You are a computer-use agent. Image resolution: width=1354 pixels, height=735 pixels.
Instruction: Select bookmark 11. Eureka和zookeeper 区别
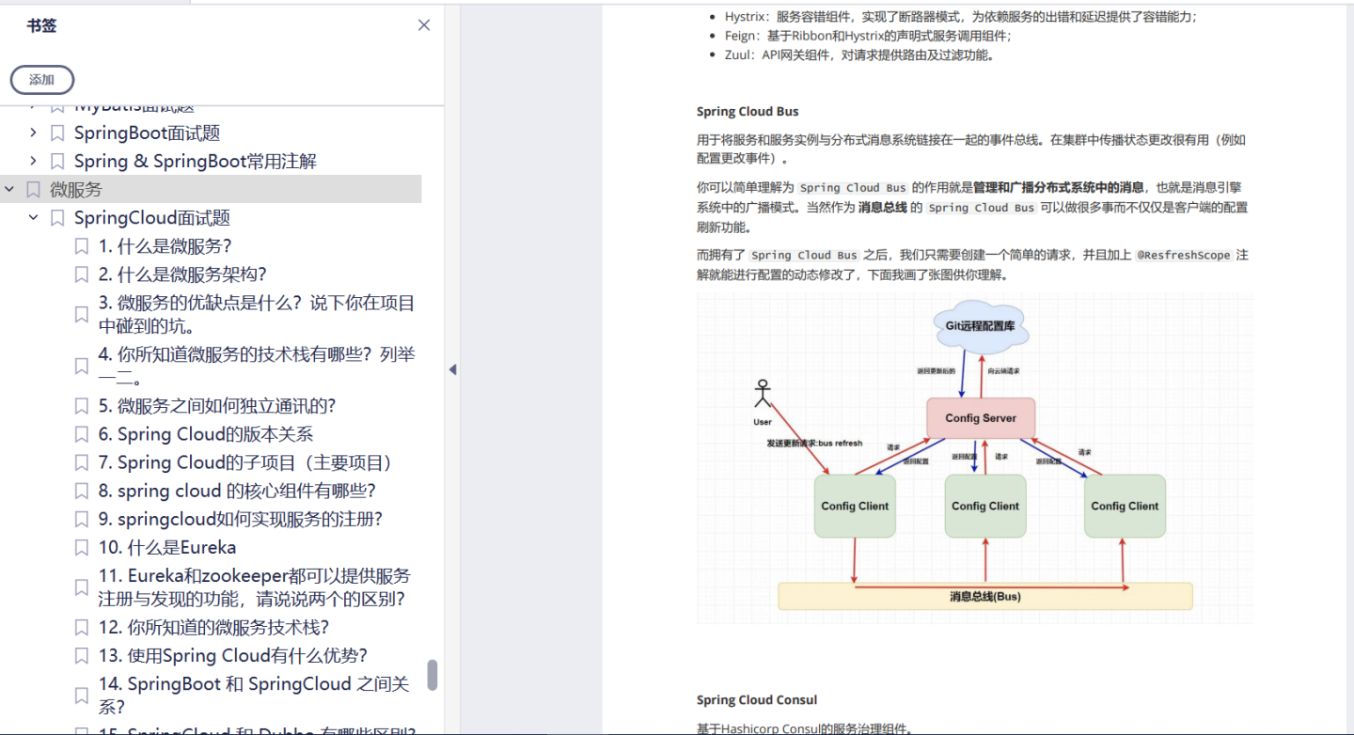(x=255, y=587)
